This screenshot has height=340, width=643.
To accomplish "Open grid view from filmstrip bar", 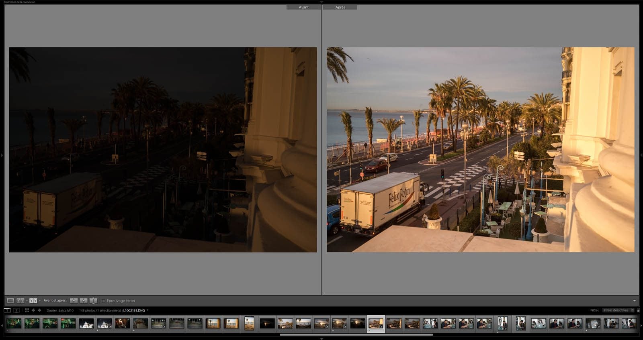I will coord(27,310).
